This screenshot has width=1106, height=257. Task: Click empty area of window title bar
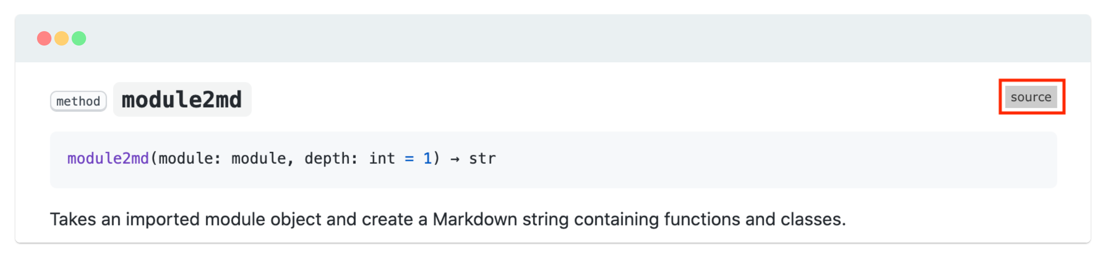coord(529,38)
